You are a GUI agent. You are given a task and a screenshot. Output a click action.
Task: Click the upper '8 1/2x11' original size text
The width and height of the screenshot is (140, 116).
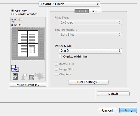point(17,19)
